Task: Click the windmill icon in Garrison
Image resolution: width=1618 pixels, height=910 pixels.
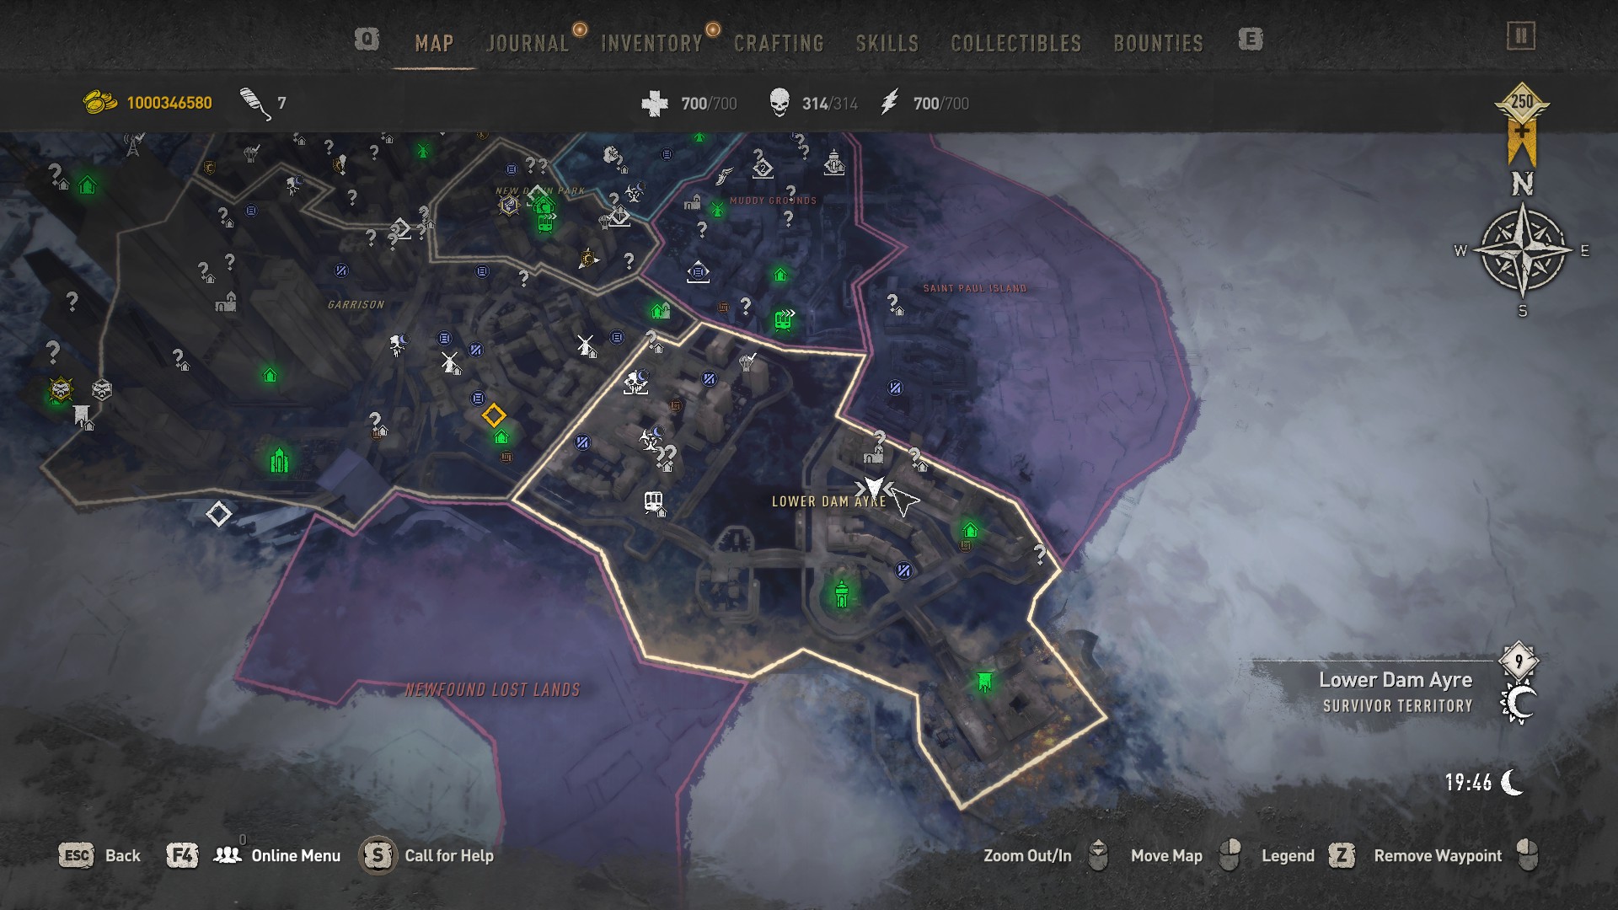Action: [450, 362]
